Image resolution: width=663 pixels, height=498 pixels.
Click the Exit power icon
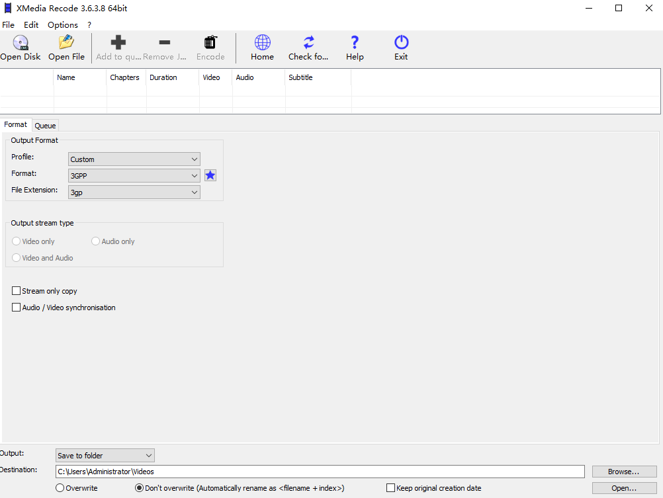coord(401,42)
